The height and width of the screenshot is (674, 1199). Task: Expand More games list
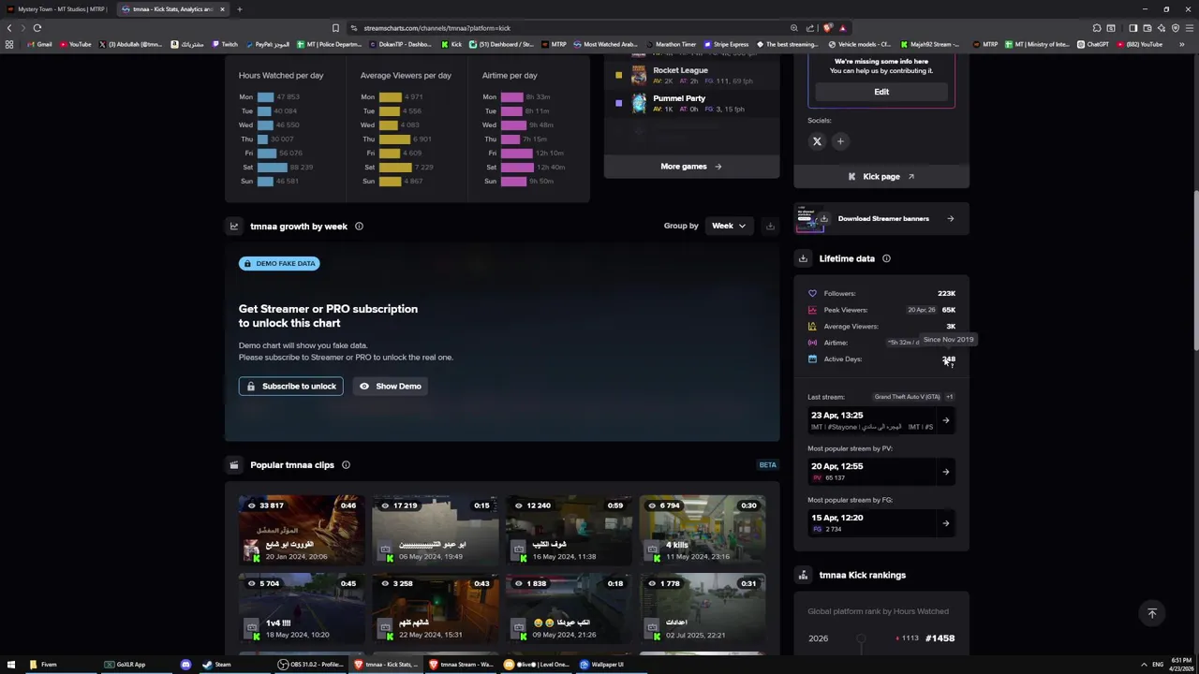pyautogui.click(x=691, y=167)
